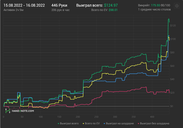Toggle the 'Выиграл на шоудауне' legend entry
The image size is (183, 128).
click(x=119, y=124)
